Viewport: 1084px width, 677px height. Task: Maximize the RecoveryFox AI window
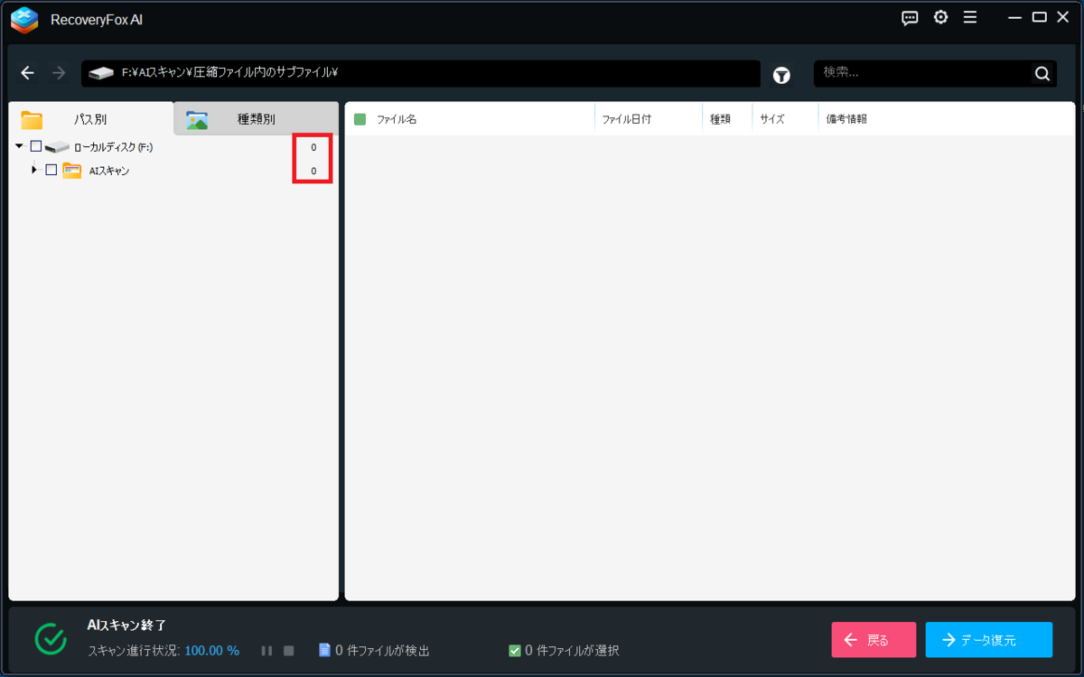pyautogui.click(x=1040, y=17)
